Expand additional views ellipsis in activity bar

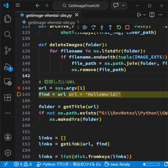click(8, 113)
